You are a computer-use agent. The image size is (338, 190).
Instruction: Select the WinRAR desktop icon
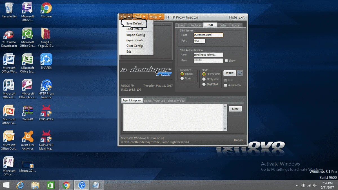(x=28, y=113)
